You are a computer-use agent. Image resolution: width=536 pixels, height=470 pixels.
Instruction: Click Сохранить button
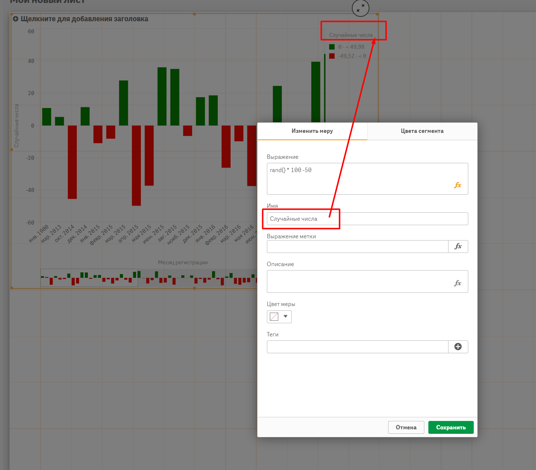[x=451, y=427]
